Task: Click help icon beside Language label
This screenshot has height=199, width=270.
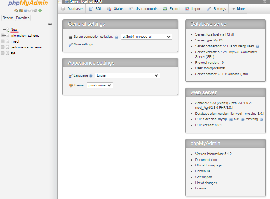Action: click(91, 76)
